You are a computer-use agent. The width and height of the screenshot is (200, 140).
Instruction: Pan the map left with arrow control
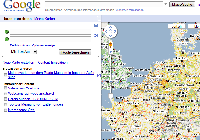[x=106, y=32]
